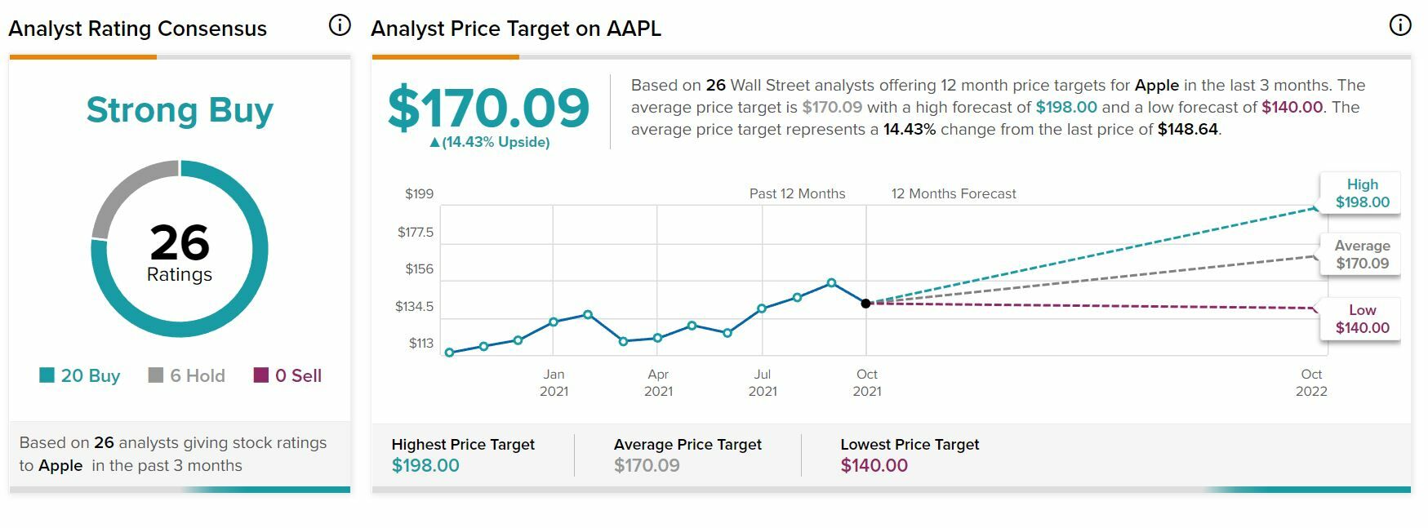
Task: Click the Strong Buy consensus heading
Action: (180, 109)
